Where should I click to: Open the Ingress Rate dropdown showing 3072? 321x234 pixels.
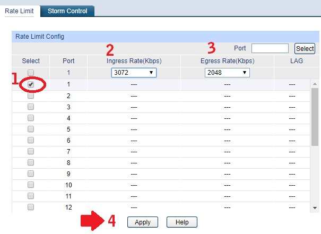pyautogui.click(x=134, y=73)
